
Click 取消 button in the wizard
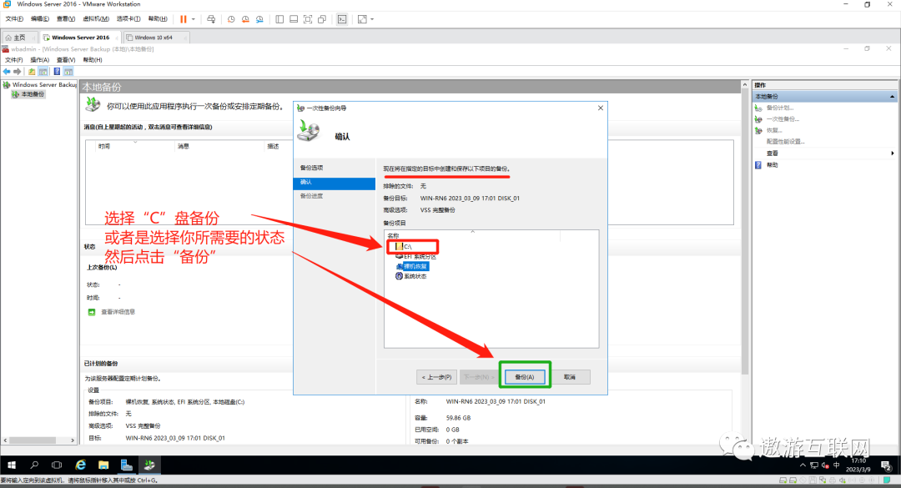(x=570, y=377)
